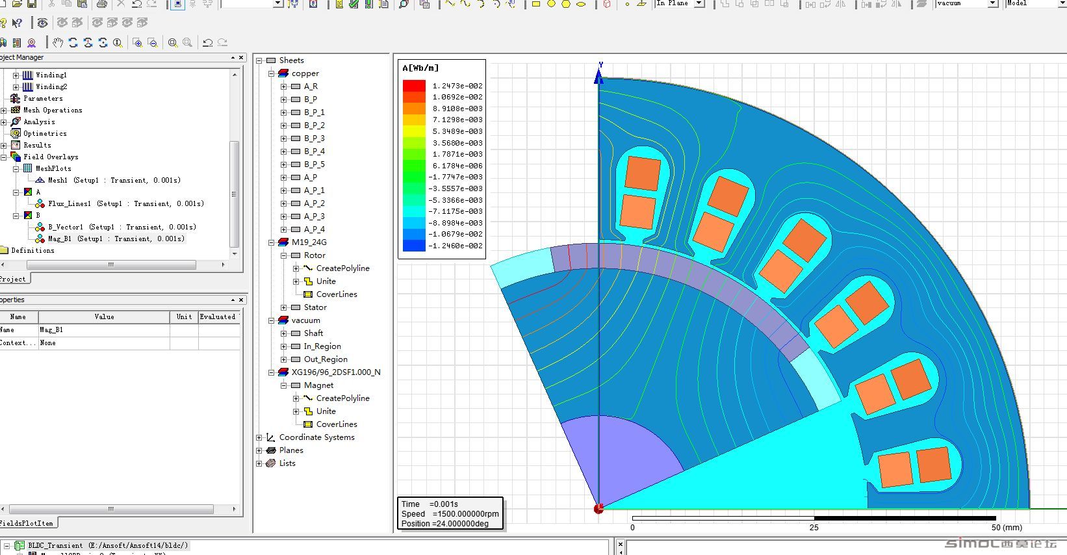Screen dimensions: 1067x555
Task: Click the What's This help cursor icon
Action: pos(18,23)
